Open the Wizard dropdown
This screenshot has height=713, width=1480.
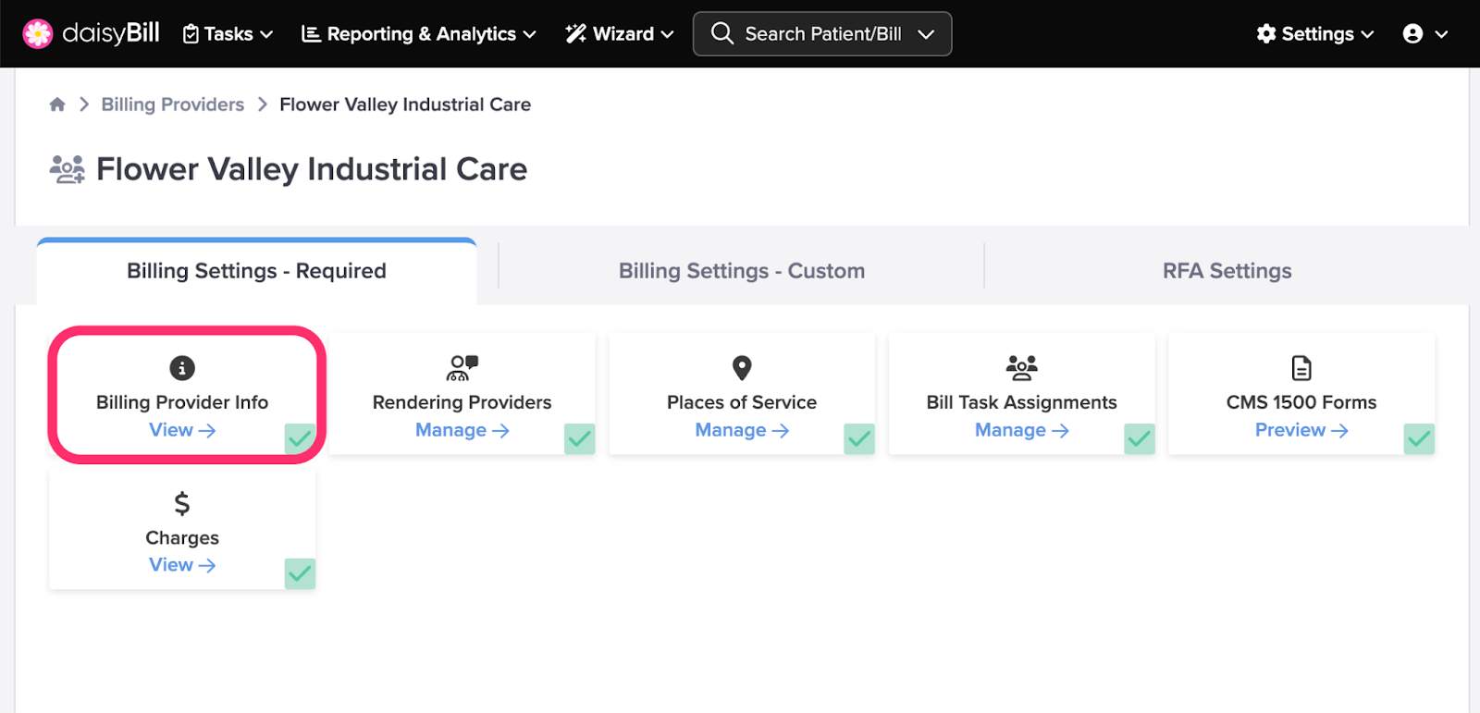click(620, 34)
